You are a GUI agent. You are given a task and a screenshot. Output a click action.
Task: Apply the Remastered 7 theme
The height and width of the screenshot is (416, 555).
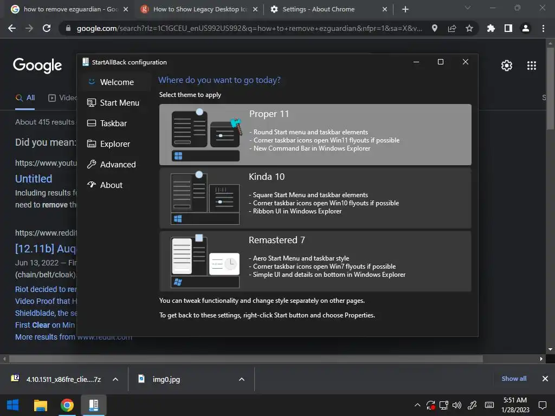[315, 261]
